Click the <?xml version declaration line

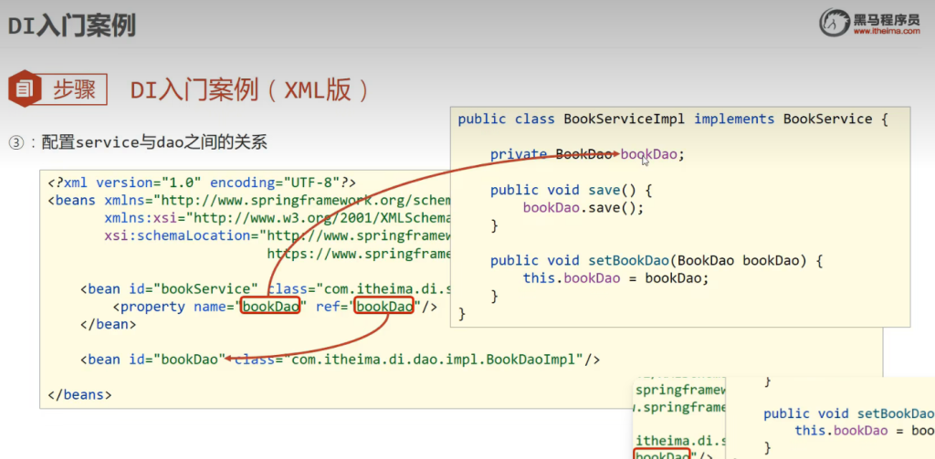201,182
